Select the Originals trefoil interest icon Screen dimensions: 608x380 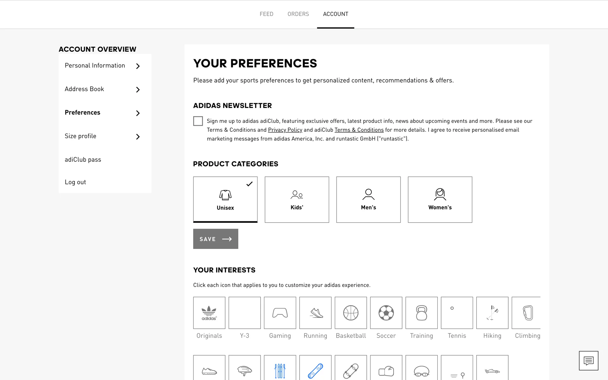click(209, 313)
